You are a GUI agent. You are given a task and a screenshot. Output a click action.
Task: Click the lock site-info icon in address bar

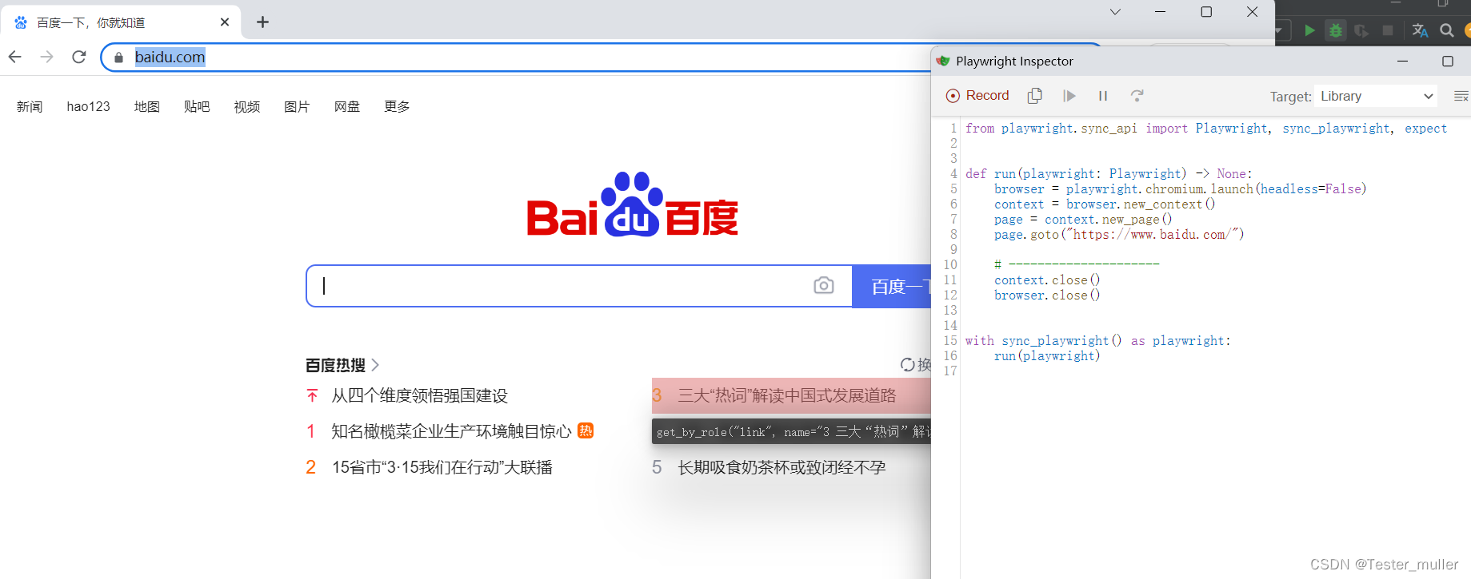(119, 58)
